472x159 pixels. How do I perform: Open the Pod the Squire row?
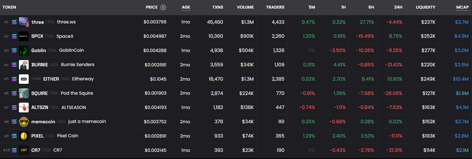pyautogui.click(x=236, y=93)
